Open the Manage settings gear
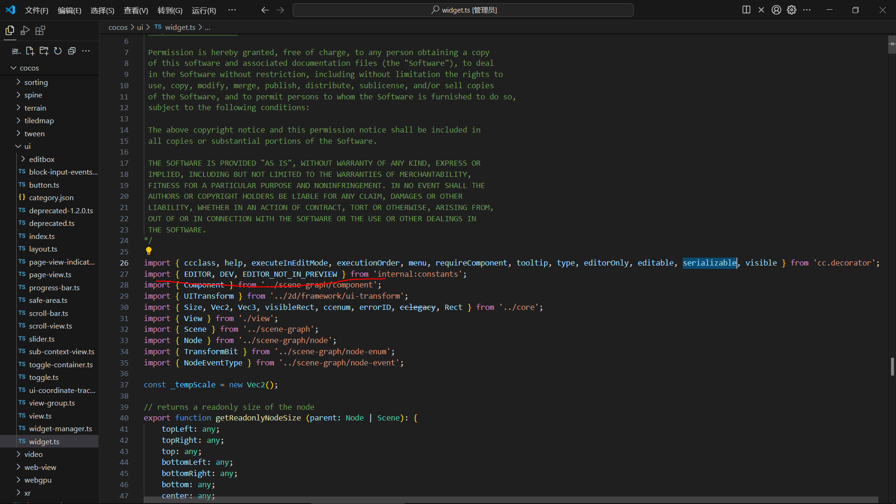Image resolution: width=896 pixels, height=504 pixels. 791,10
